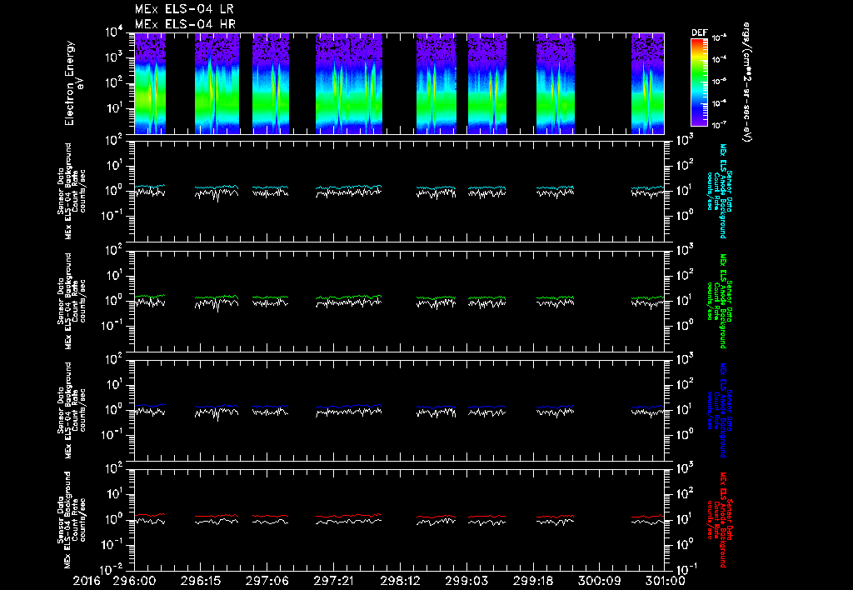
Task: Click the '301:00' time axis label
Action: [x=665, y=582]
